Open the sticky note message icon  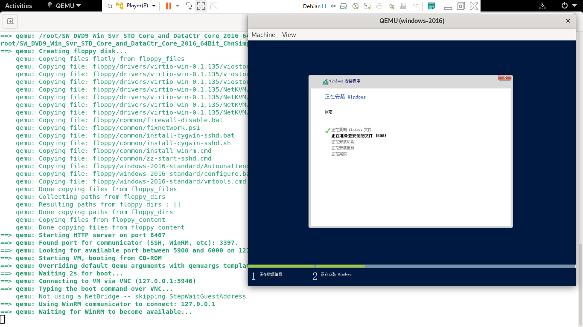(x=431, y=6)
